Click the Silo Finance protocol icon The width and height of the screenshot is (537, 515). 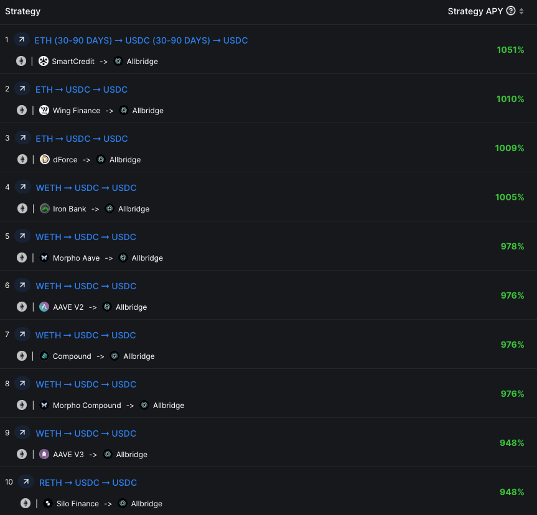pos(48,504)
